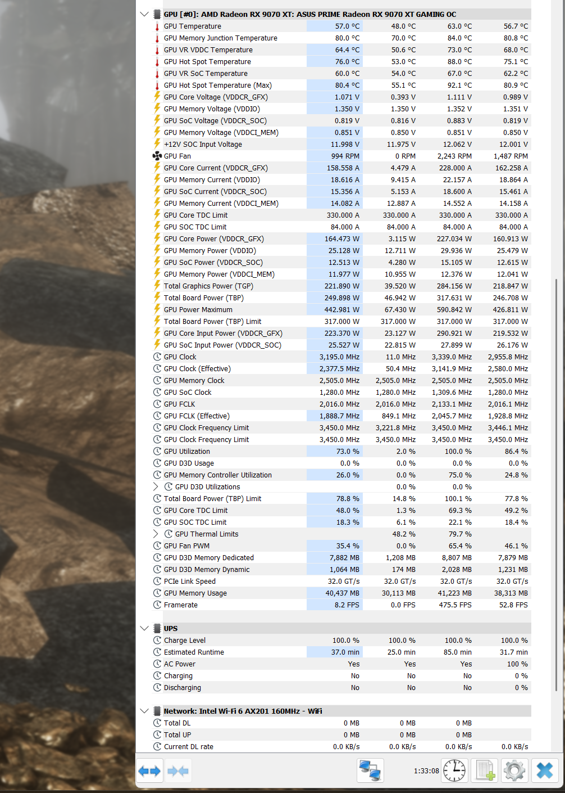The height and width of the screenshot is (793, 565).
Task: Click the 3,195.0 MHz GPU Clock value
Action: point(340,357)
